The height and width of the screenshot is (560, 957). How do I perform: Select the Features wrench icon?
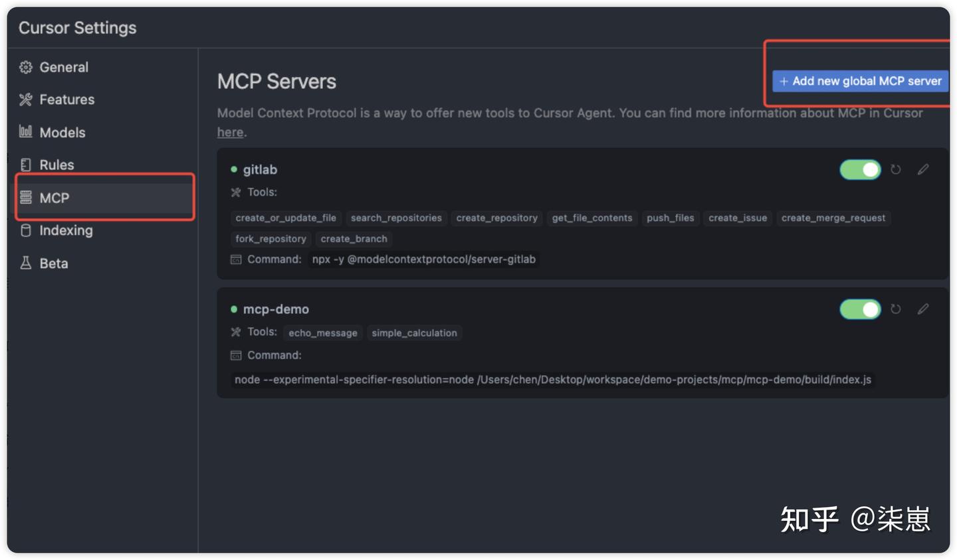click(x=25, y=100)
